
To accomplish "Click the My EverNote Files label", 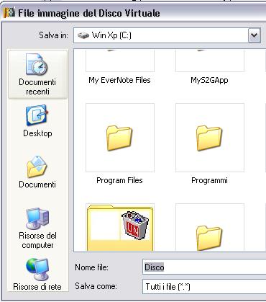I will [x=119, y=80].
